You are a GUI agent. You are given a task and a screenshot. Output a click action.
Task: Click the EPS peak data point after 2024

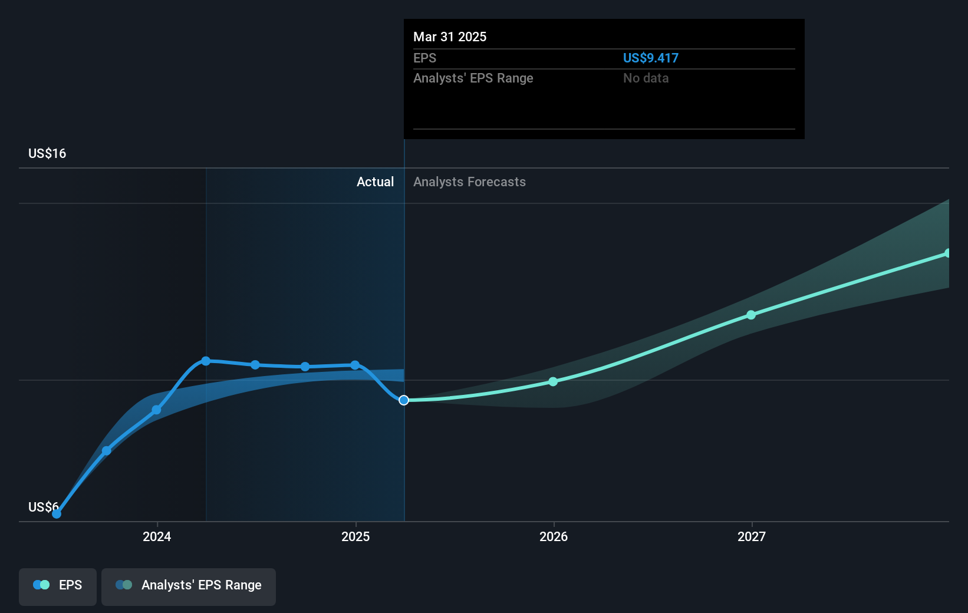[x=206, y=361]
